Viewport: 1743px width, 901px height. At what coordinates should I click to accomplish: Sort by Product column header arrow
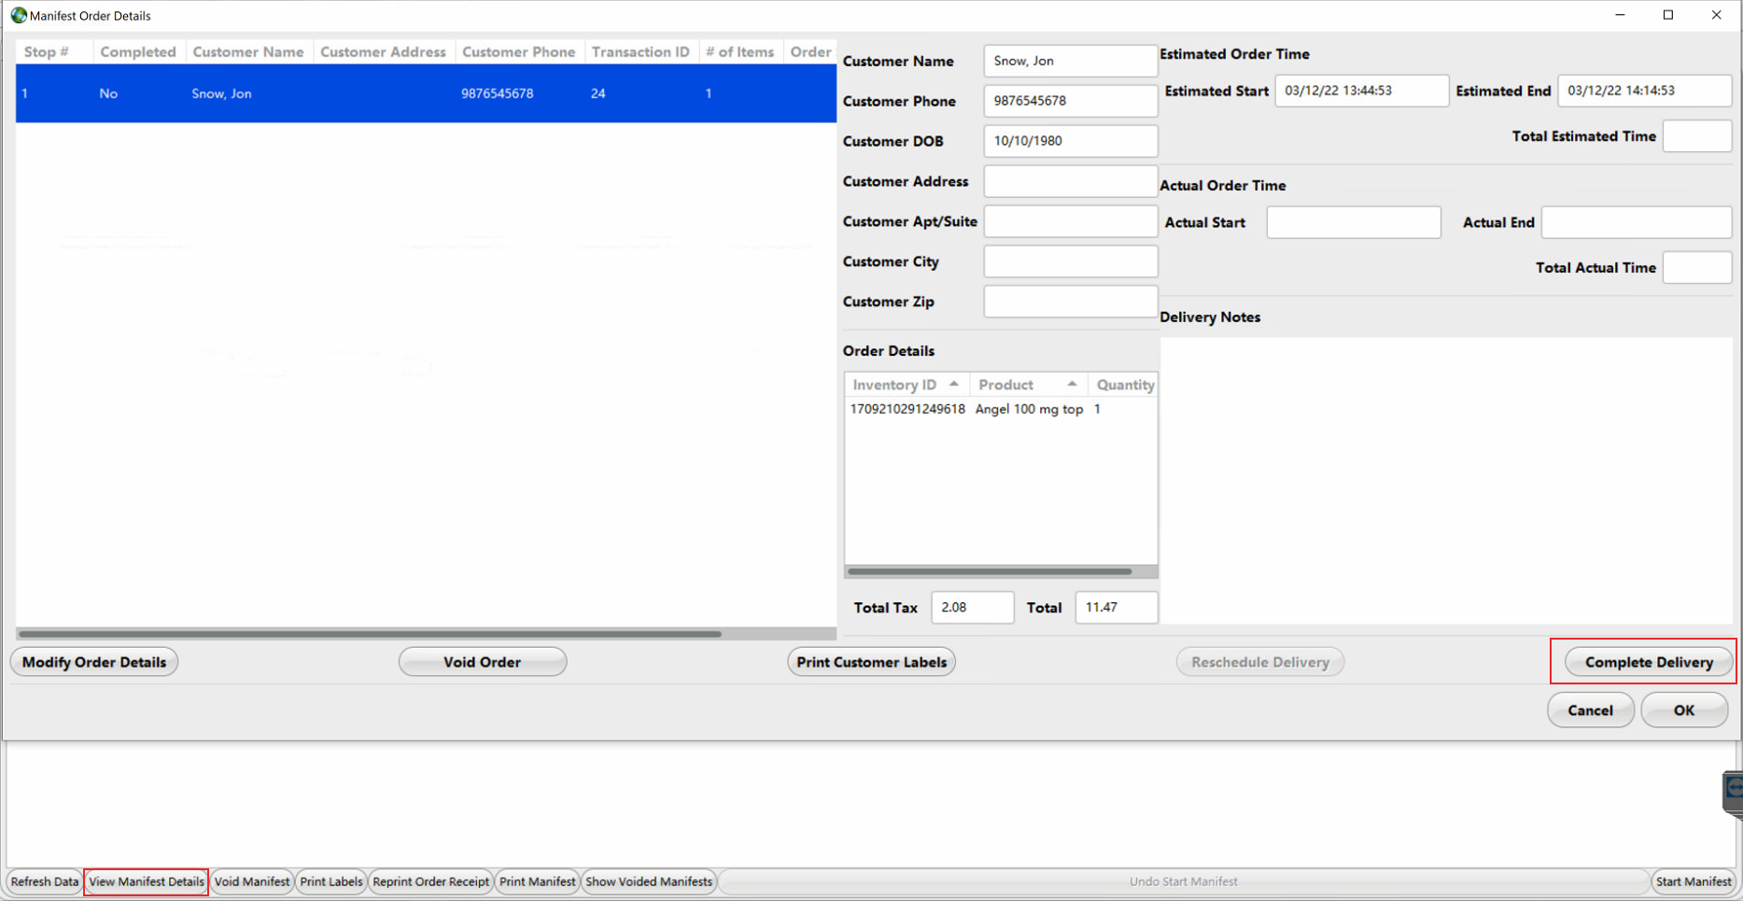[1072, 384]
